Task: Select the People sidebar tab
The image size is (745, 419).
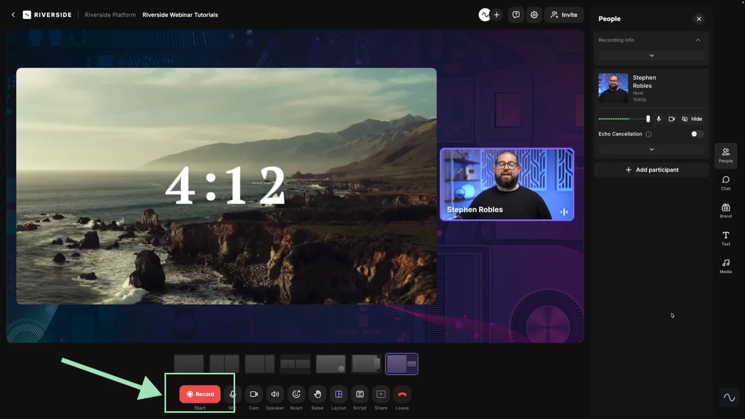Action: [x=726, y=156]
